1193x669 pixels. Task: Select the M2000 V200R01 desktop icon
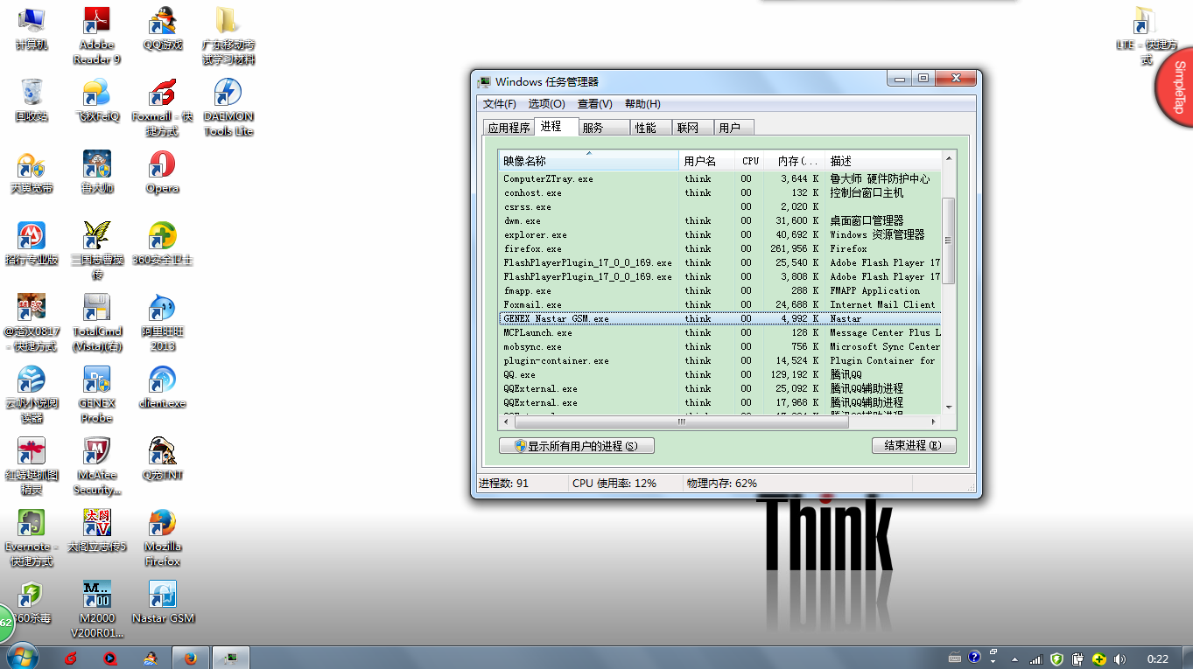click(x=97, y=610)
